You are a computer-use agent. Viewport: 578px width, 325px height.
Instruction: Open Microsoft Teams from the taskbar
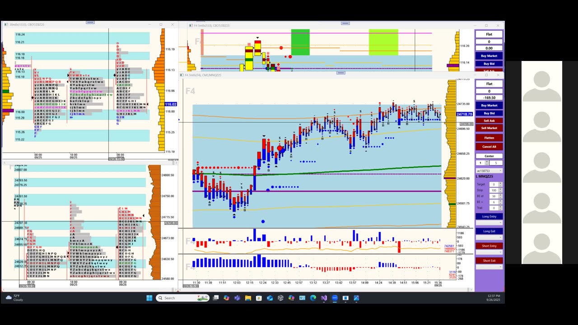pyautogui.click(x=237, y=298)
